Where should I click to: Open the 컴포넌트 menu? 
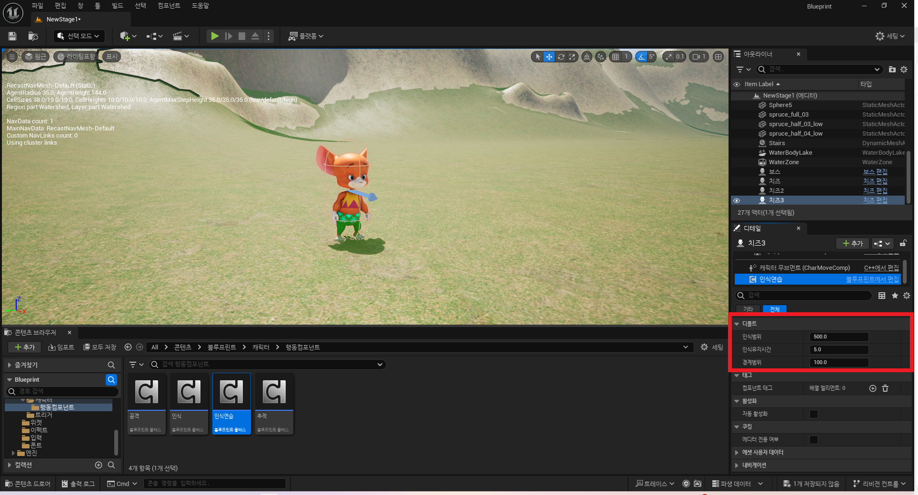[x=169, y=6]
